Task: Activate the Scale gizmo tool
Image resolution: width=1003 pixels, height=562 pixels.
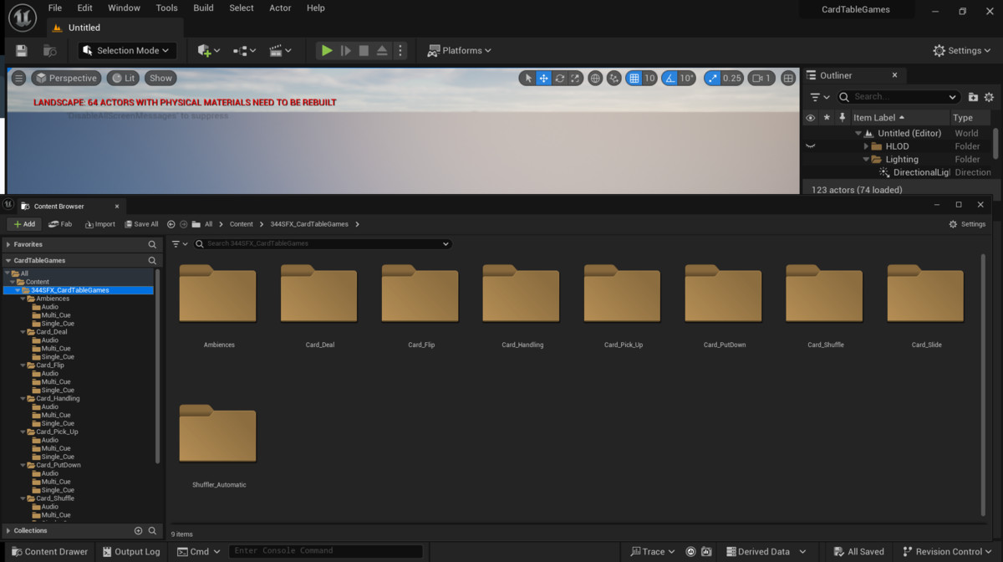Action: [x=575, y=78]
